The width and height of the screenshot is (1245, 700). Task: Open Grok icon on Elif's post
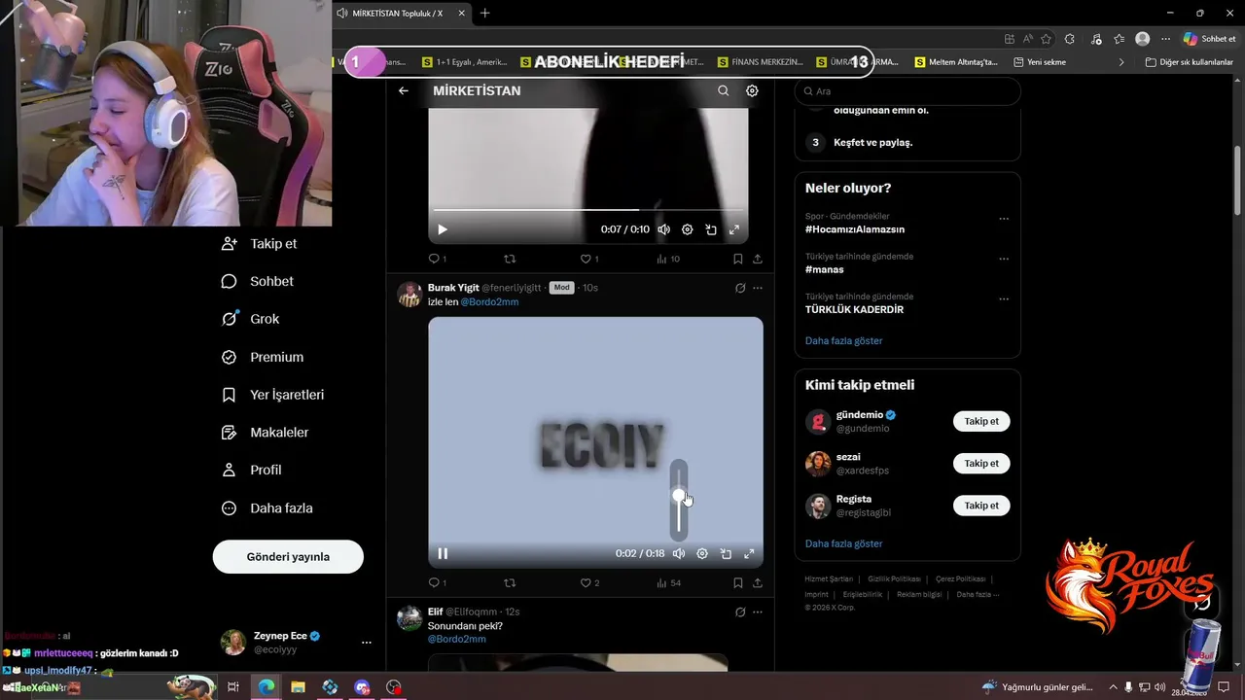coord(740,612)
